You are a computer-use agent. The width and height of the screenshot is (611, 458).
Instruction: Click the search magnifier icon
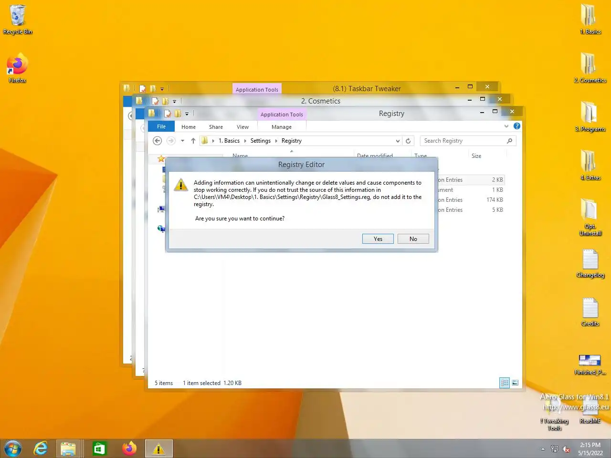(x=509, y=141)
